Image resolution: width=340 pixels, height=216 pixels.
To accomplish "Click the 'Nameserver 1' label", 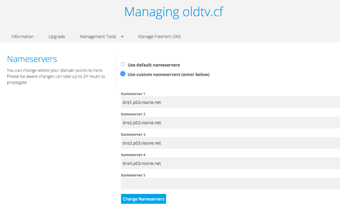I will pos(133,94).
